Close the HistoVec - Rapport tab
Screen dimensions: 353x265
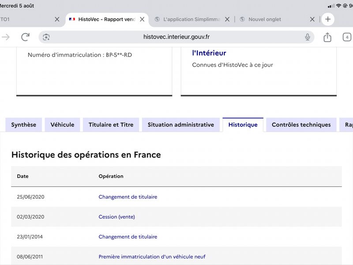(x=142, y=19)
